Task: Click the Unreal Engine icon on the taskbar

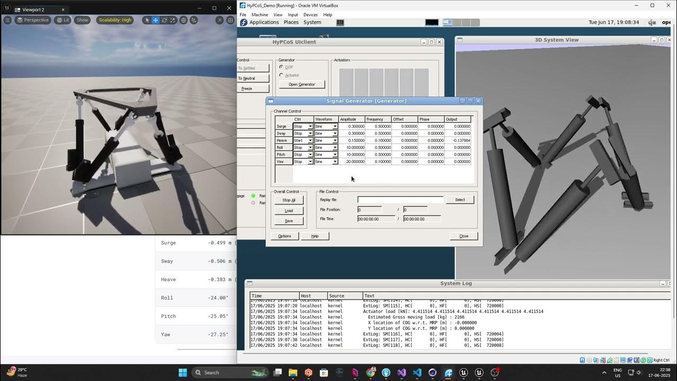Action: (x=463, y=373)
